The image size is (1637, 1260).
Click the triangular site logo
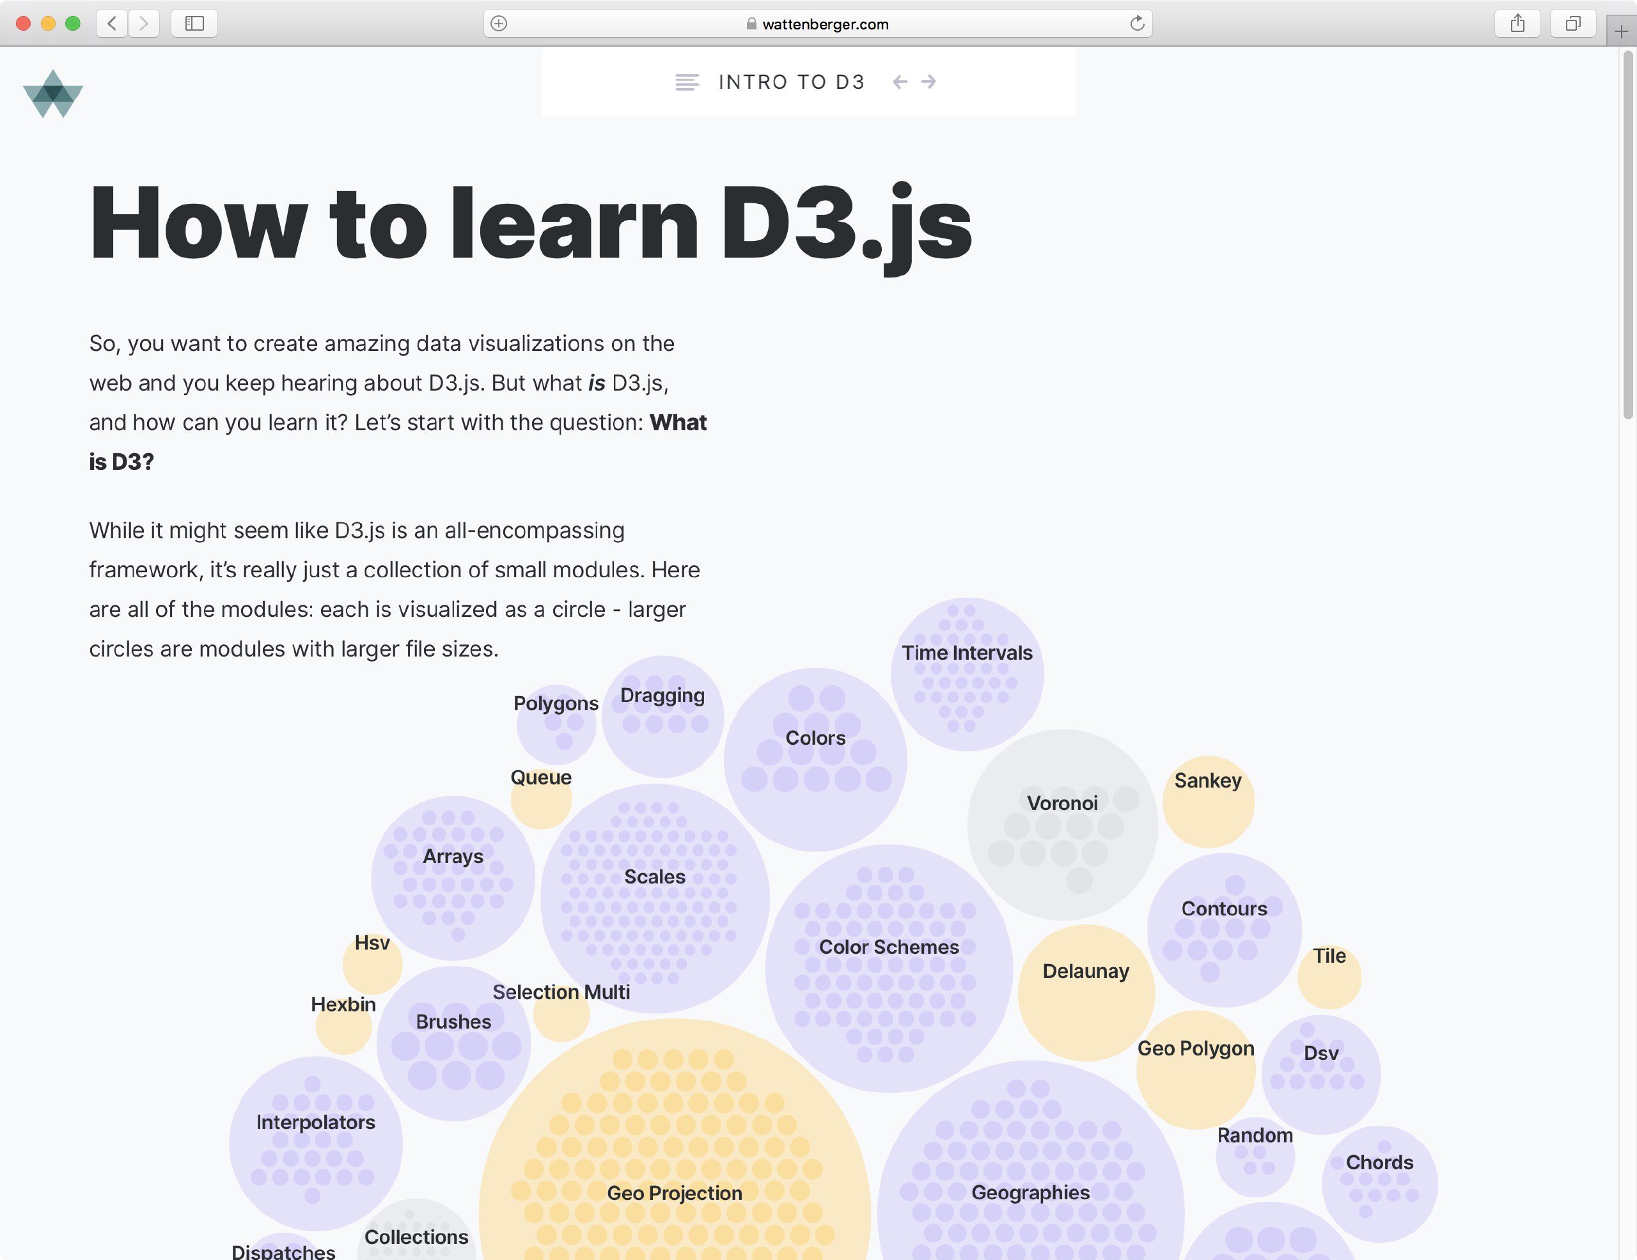pos(53,93)
